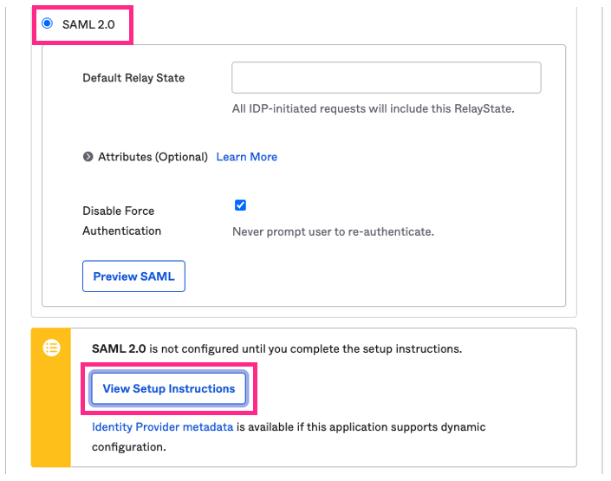Click the "Default Relay State" field label
The width and height of the screenshot is (611, 481).
point(133,77)
